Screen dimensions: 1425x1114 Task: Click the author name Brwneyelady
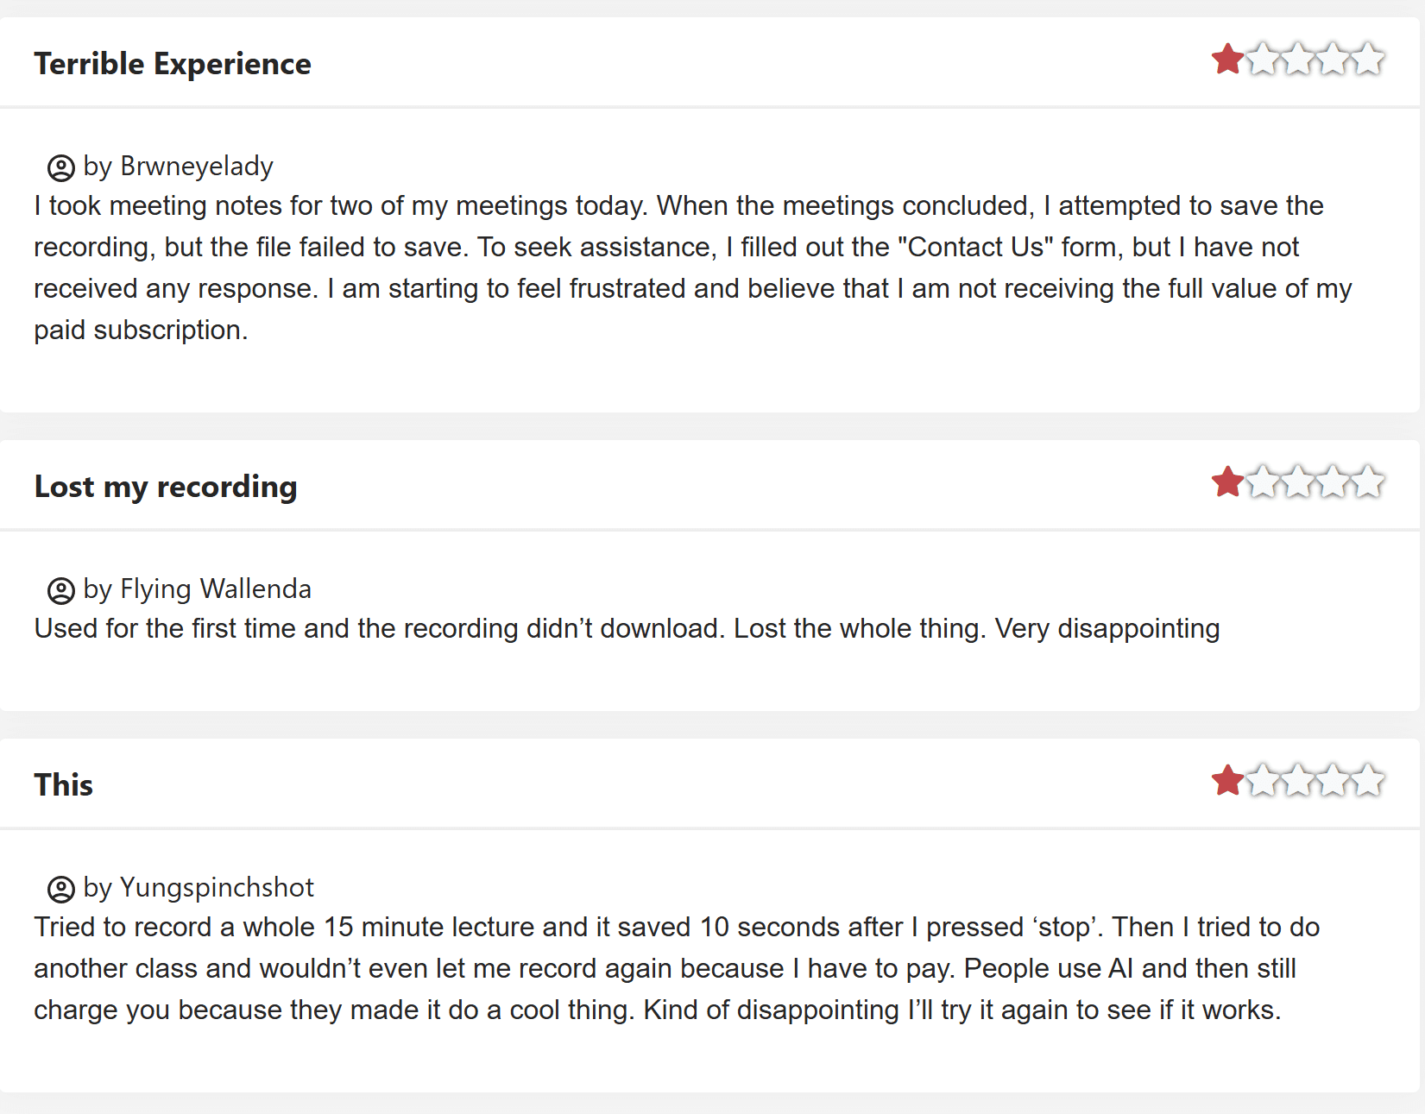[197, 166]
